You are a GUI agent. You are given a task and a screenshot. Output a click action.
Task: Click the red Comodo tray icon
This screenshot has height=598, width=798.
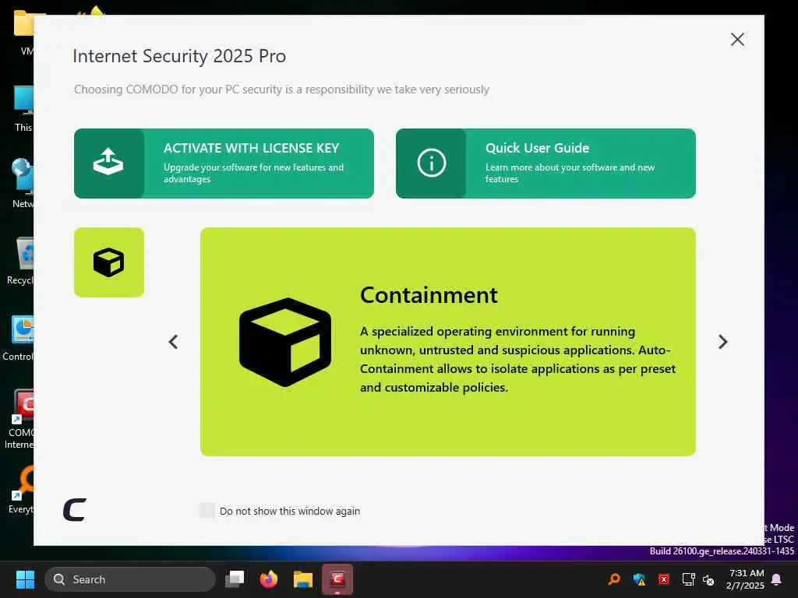(664, 579)
